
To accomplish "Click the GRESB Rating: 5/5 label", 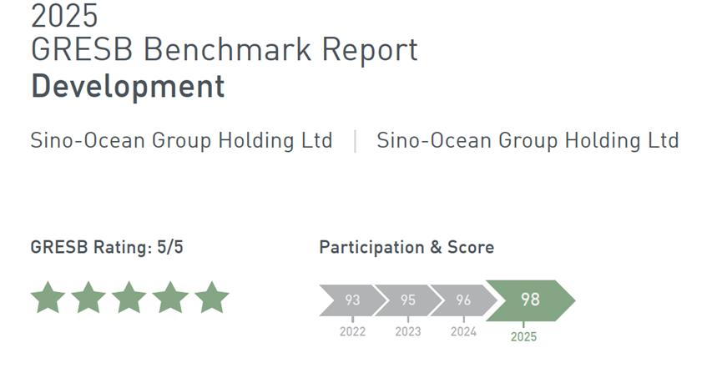I will [106, 248].
